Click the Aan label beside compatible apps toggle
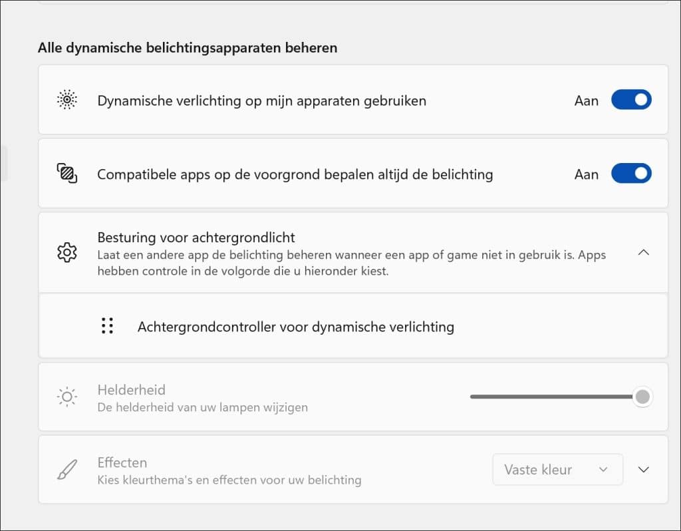This screenshot has width=681, height=531. [x=586, y=174]
